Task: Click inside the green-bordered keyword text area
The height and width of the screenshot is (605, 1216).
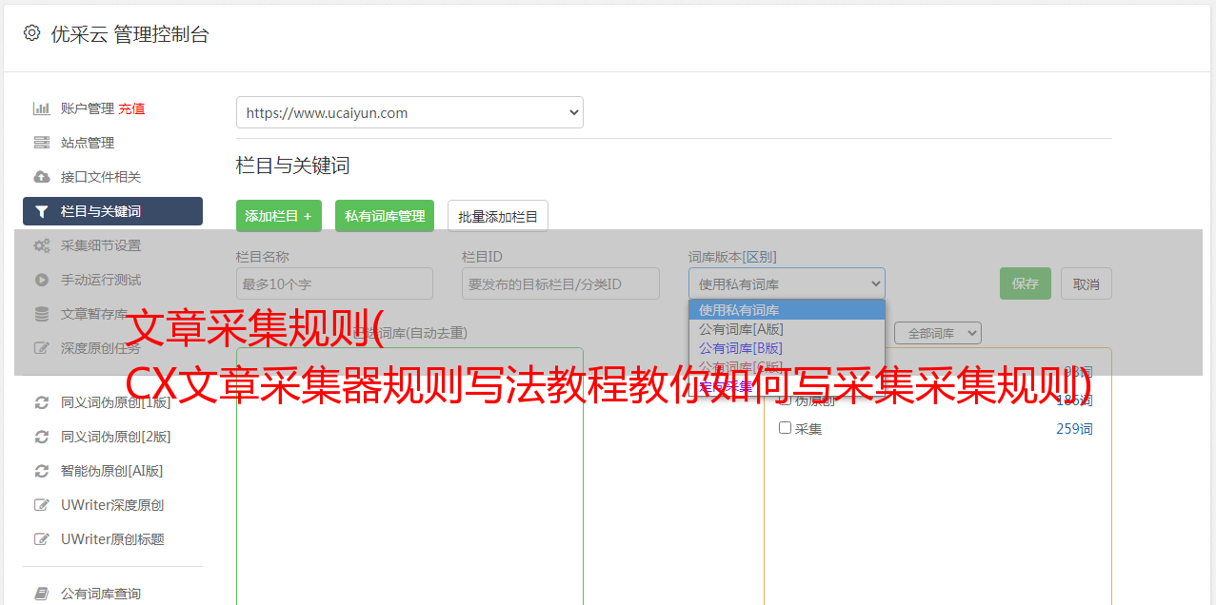Action: pos(409,476)
